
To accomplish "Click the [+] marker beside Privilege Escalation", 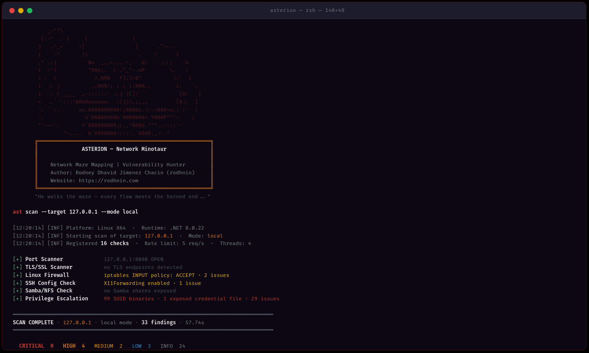I will (17, 299).
